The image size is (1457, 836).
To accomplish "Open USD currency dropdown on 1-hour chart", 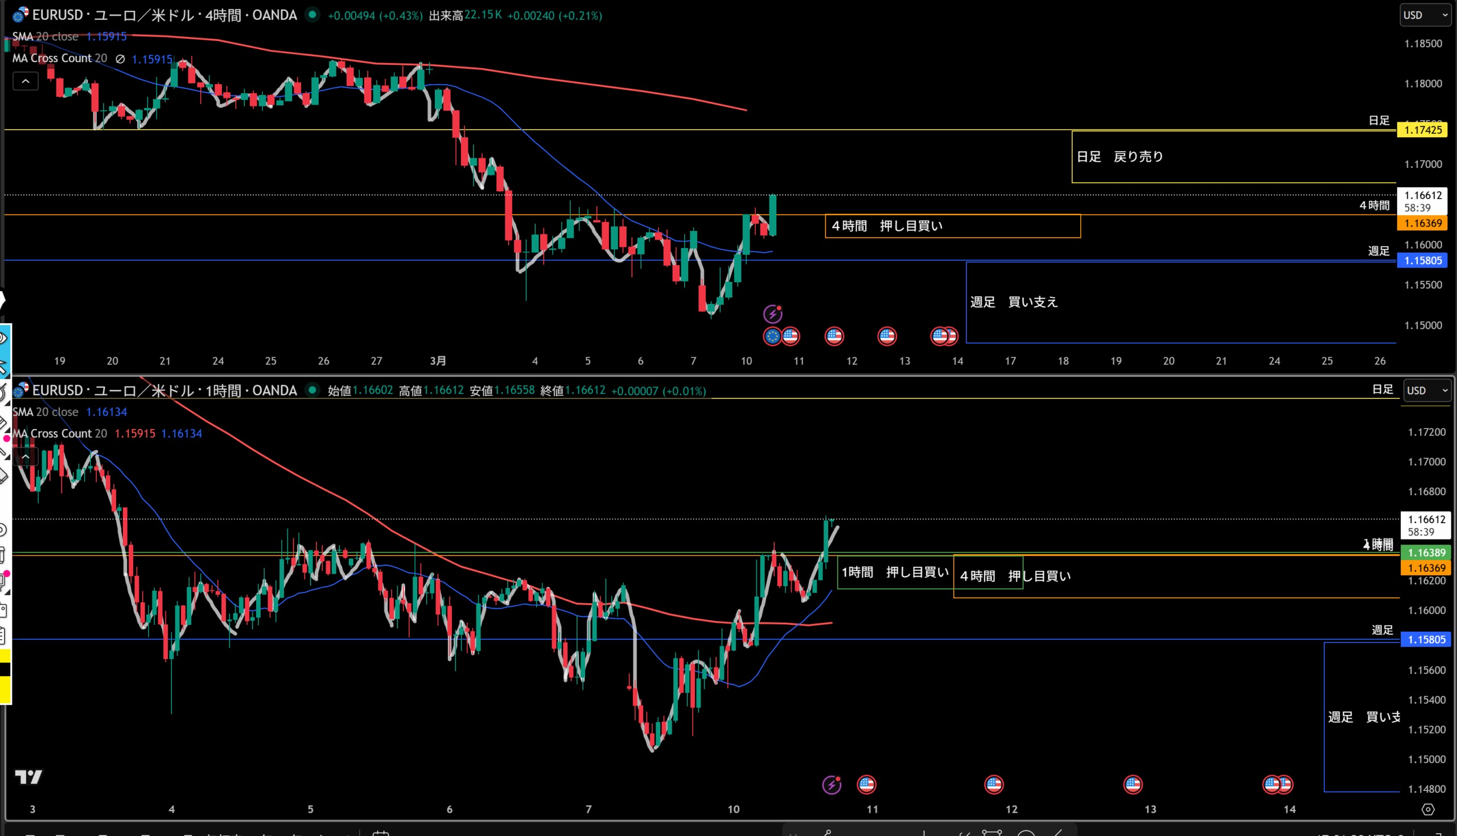I will coord(1427,390).
